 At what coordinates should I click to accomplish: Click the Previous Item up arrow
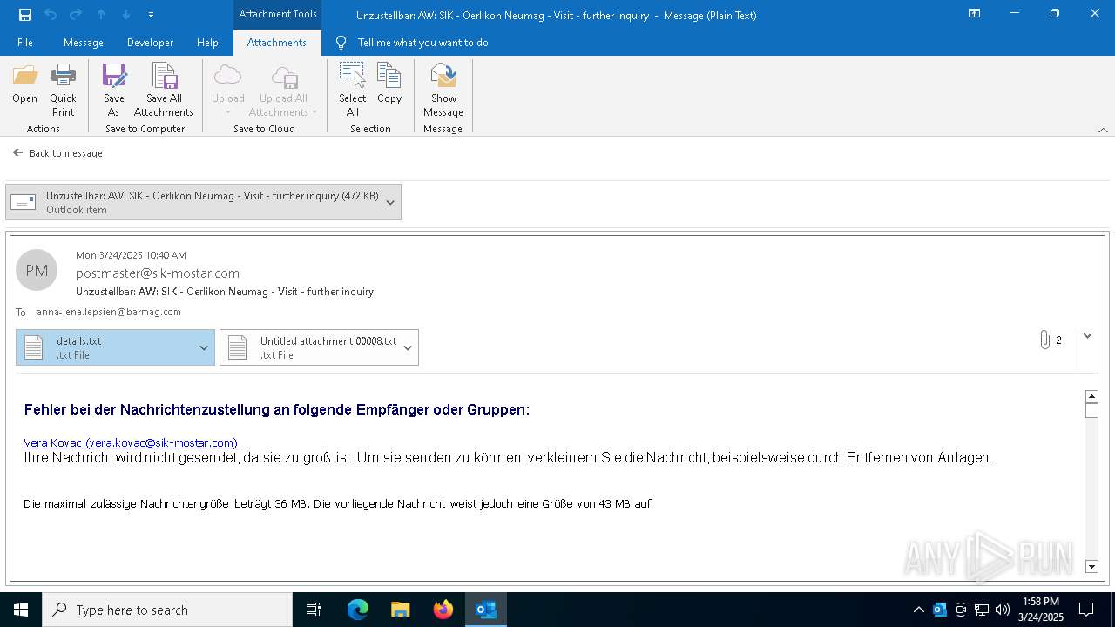pyautogui.click(x=101, y=15)
